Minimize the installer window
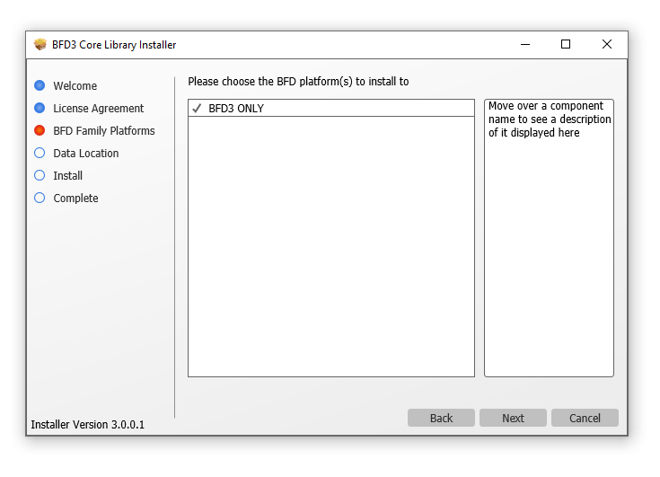 525,44
